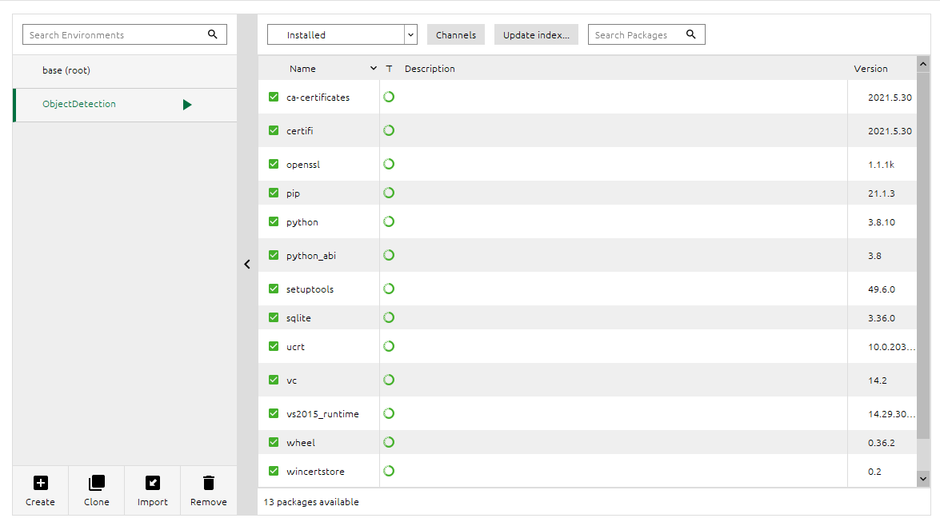Click the type circle icon for ca-certificates

coord(389,97)
